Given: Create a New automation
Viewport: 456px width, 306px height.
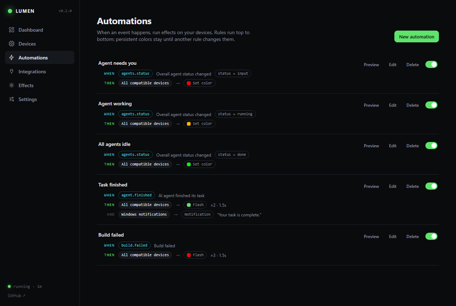Looking at the screenshot, I should [416, 37].
